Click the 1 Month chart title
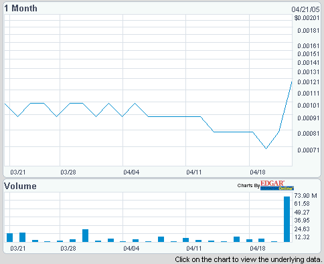Image resolution: width=324 pixels, height=264 pixels. (21, 9)
